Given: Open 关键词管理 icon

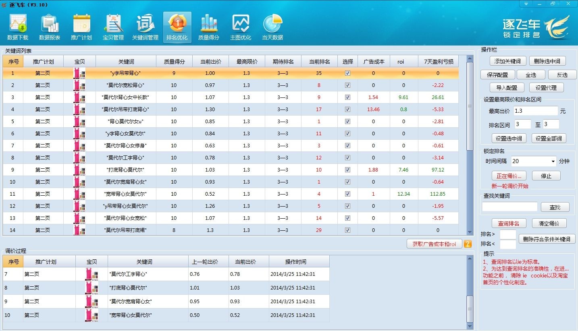Looking at the screenshot, I should pos(145,27).
